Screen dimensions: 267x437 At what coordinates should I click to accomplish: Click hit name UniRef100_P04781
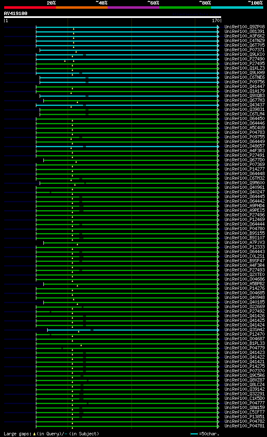pos(245,426)
